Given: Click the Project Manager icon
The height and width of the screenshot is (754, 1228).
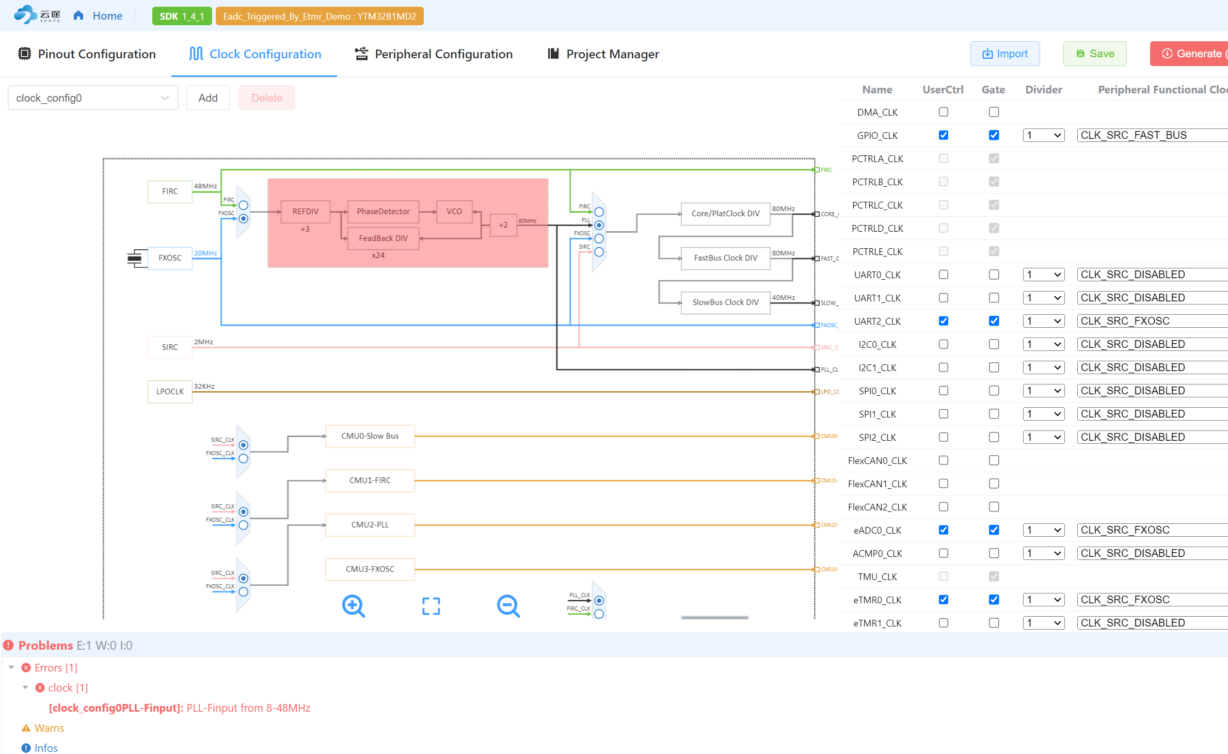Looking at the screenshot, I should coord(553,54).
